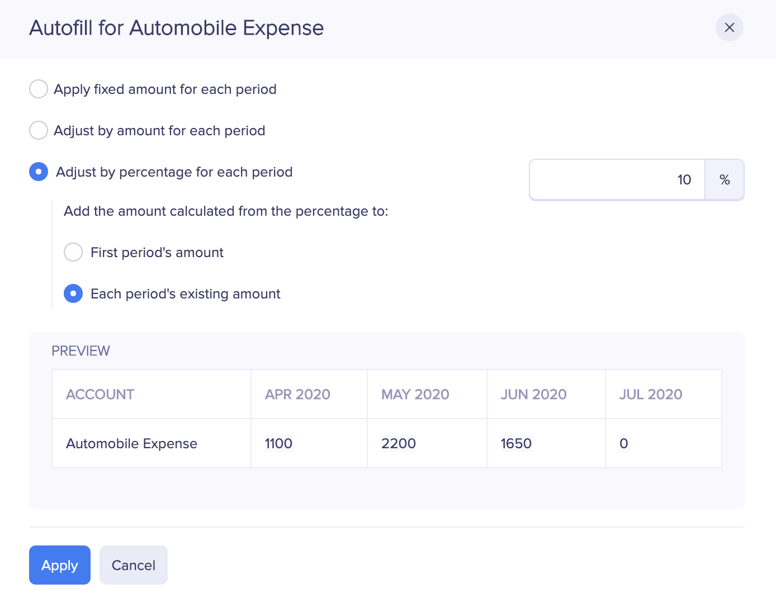776x598 pixels.
Task: Click the JUL 2020 amount of 0
Action: pyautogui.click(x=623, y=443)
